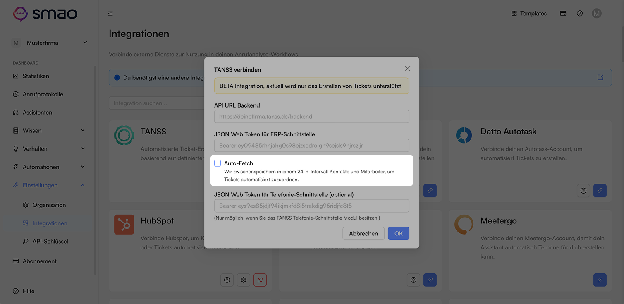Open the user avatar M menu
624x304 pixels.
click(597, 14)
